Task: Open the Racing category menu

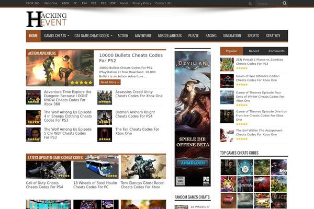Action: tap(211, 36)
